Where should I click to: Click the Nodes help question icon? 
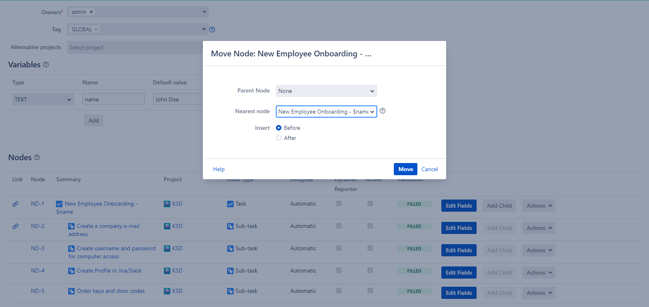[x=37, y=157]
